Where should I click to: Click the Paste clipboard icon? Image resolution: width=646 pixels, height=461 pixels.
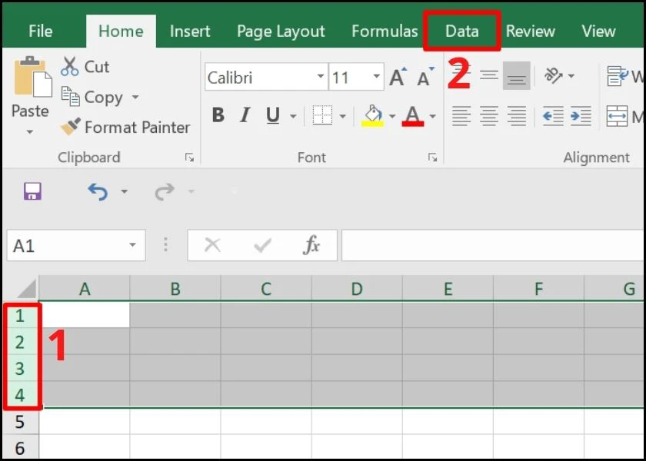[x=33, y=78]
